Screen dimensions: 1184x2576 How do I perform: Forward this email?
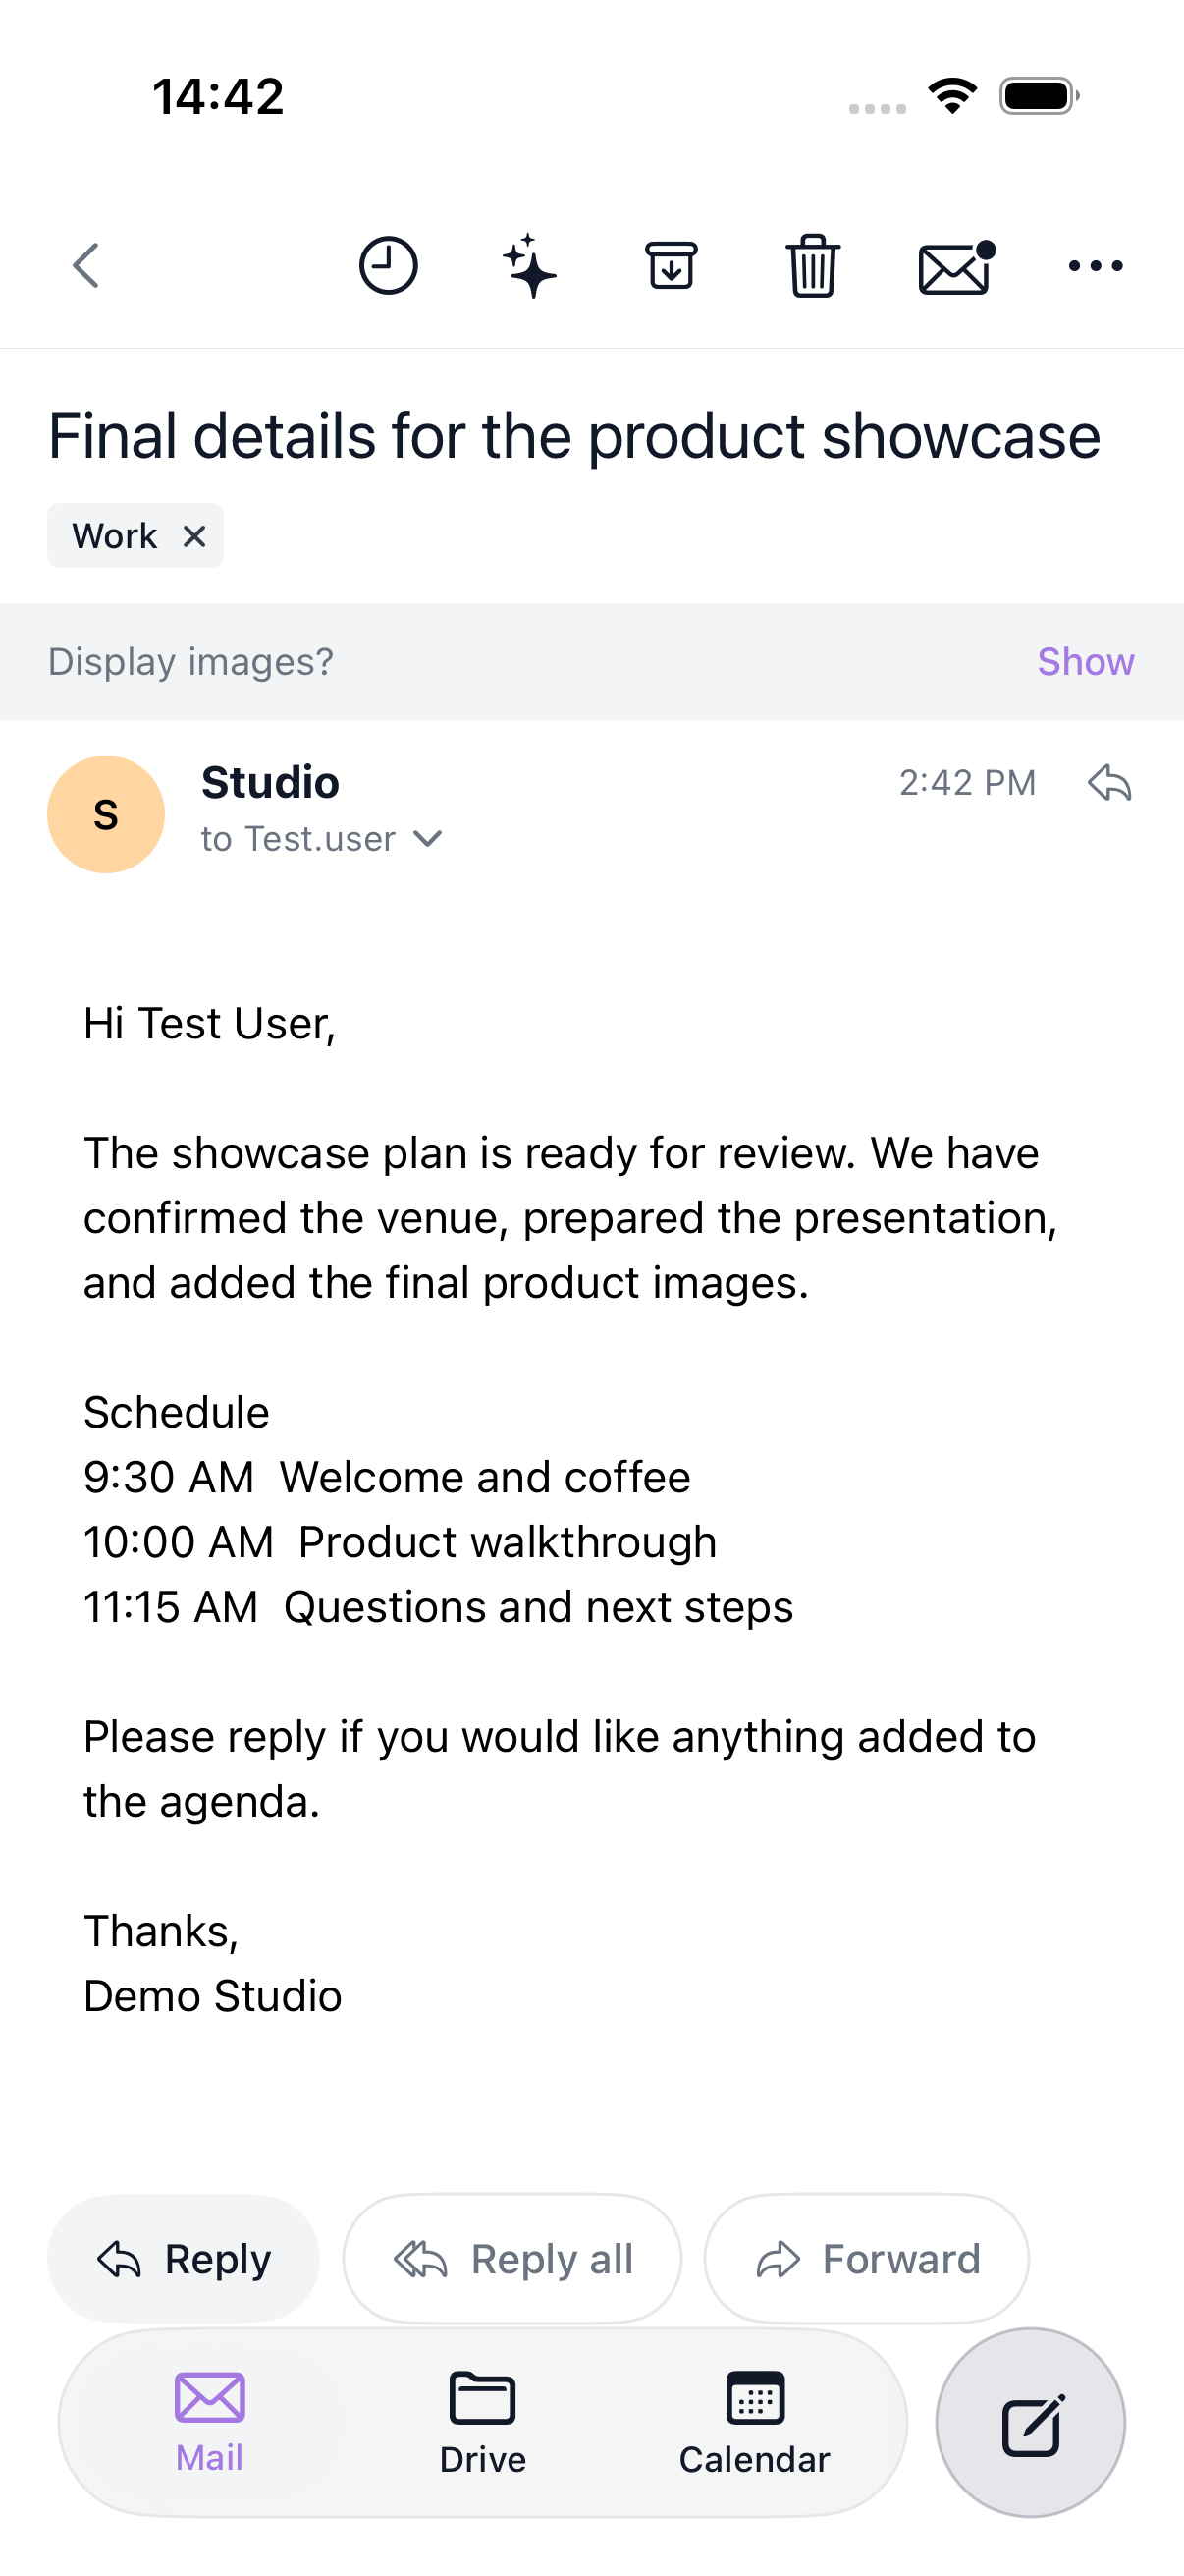click(x=866, y=2259)
